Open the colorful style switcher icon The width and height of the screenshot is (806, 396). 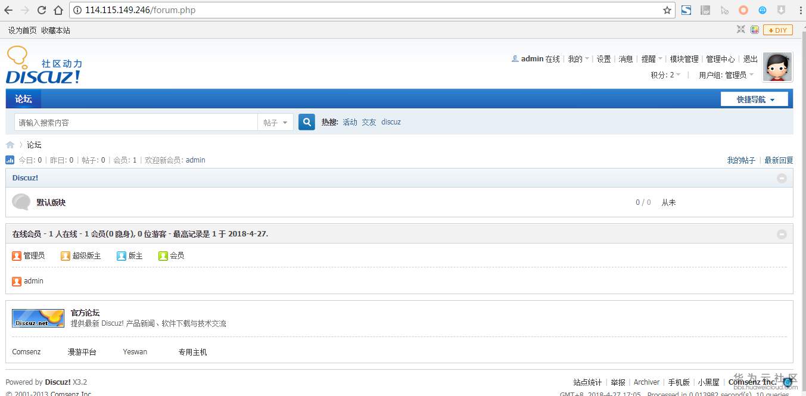coord(754,30)
